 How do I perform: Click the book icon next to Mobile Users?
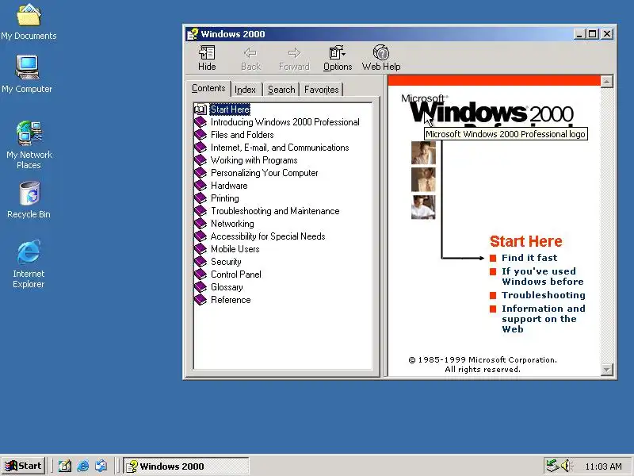click(x=201, y=249)
